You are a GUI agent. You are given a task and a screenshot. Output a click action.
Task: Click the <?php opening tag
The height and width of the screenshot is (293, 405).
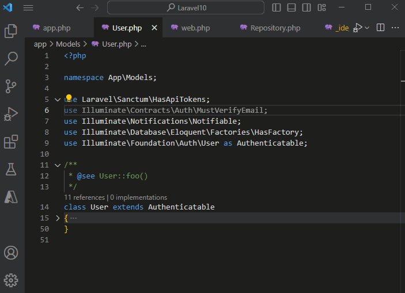[75, 56]
